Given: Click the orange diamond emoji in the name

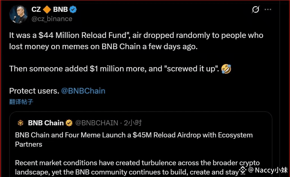Looking at the screenshot, I should click(47, 10).
